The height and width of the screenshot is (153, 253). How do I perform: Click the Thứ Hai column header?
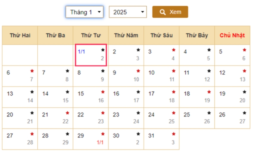coord(20,35)
